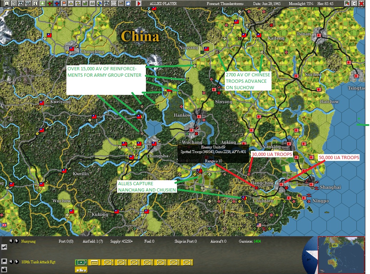This screenshot has height=274, width=370.
Task: Click the 'Airfield: 1 (7)' value
Action: (x=93, y=241)
